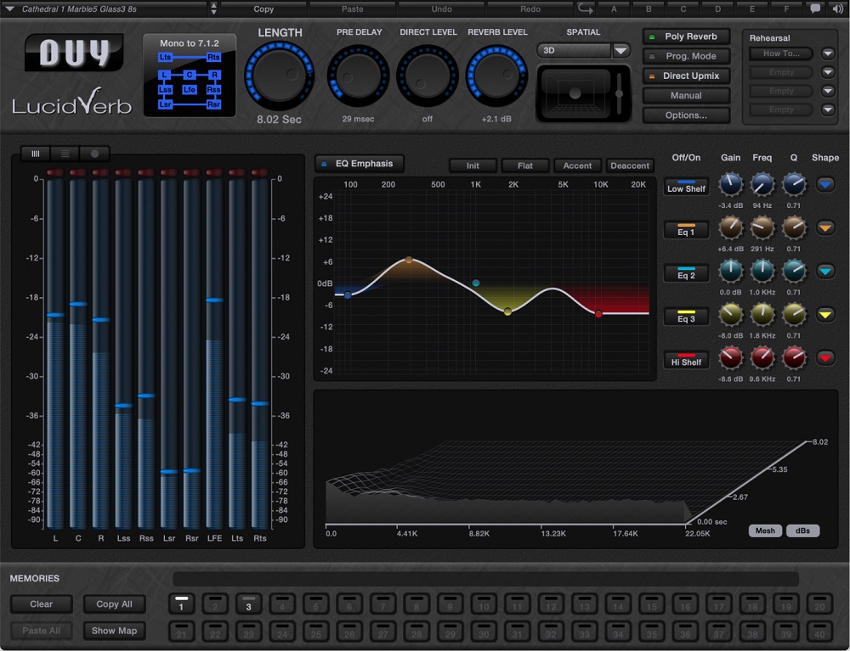The width and height of the screenshot is (850, 651).
Task: Toggle Prog. Mode
Action: pos(686,56)
